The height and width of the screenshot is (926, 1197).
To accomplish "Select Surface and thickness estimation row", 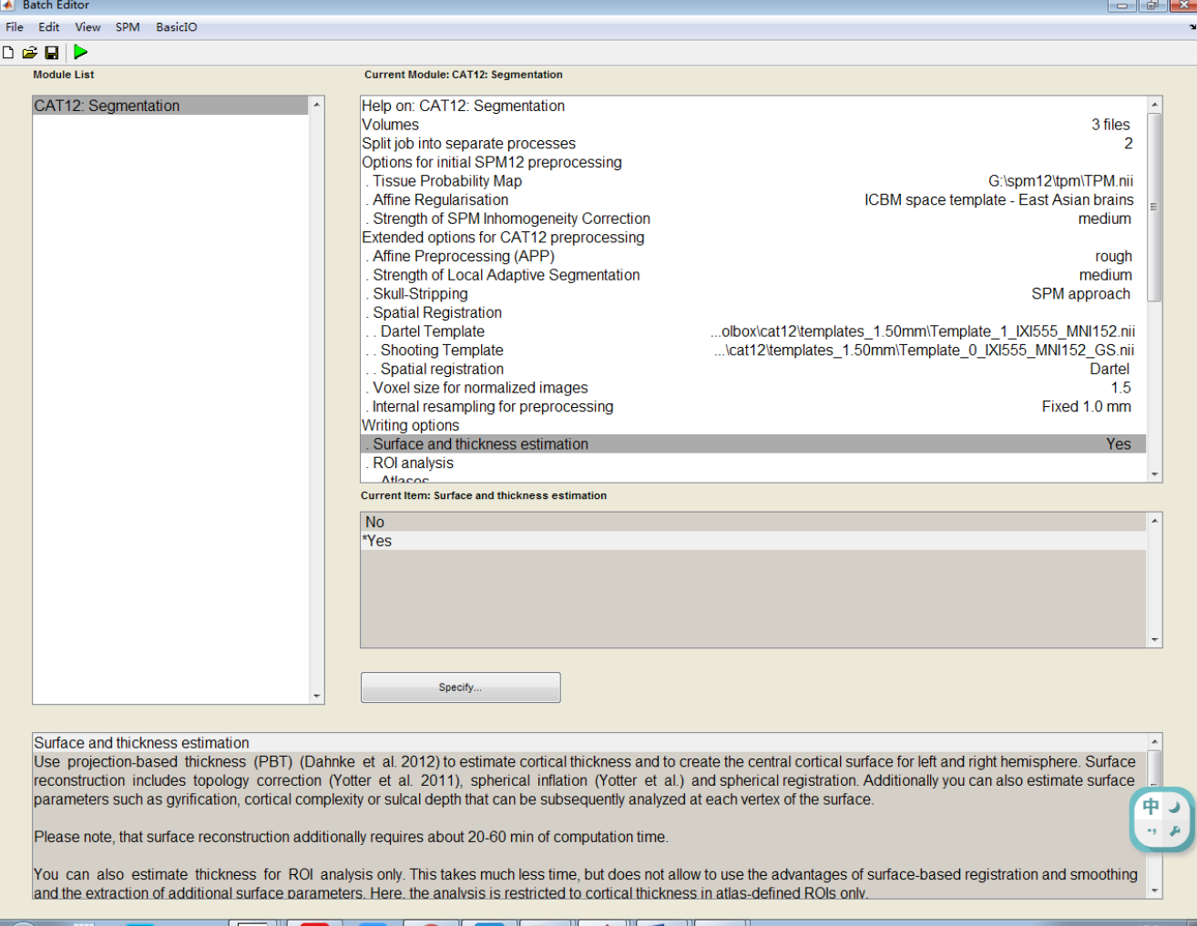I will [x=753, y=444].
